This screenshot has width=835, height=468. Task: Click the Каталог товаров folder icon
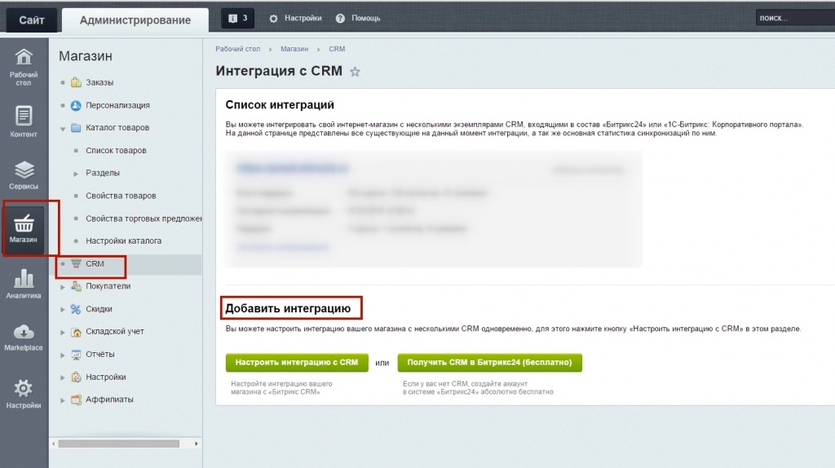[x=76, y=128]
